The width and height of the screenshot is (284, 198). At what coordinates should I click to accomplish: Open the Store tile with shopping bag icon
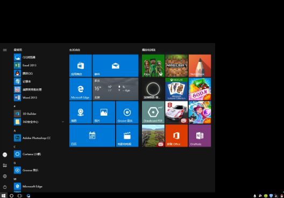click(x=81, y=66)
